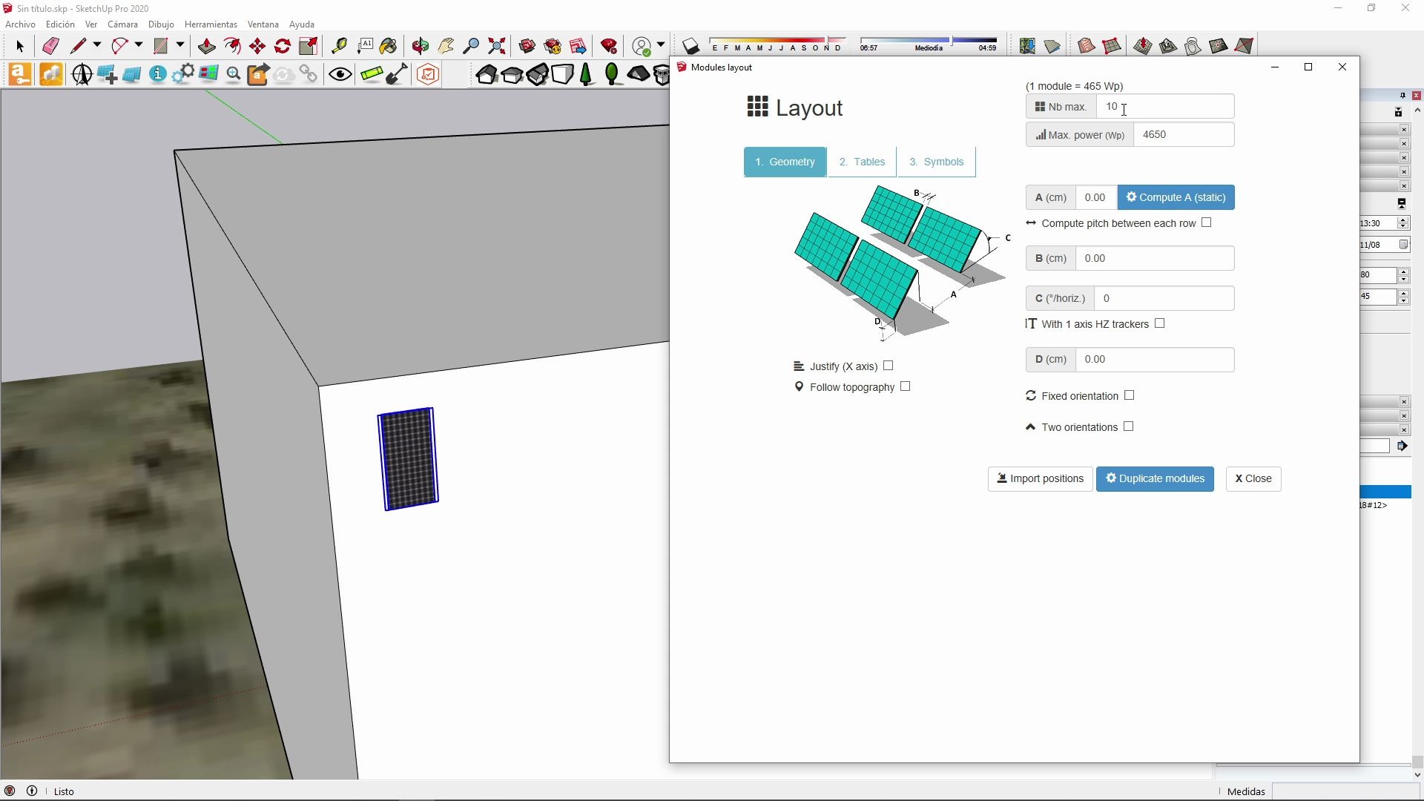
Task: Click Compute A (static) button
Action: (x=1176, y=197)
